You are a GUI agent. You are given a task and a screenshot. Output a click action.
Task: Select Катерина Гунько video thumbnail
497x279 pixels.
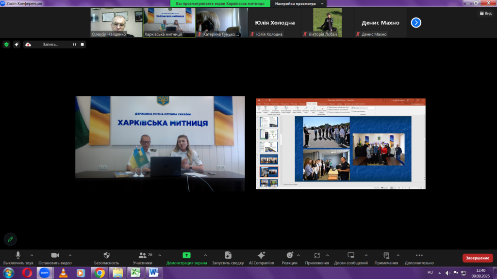222,22
